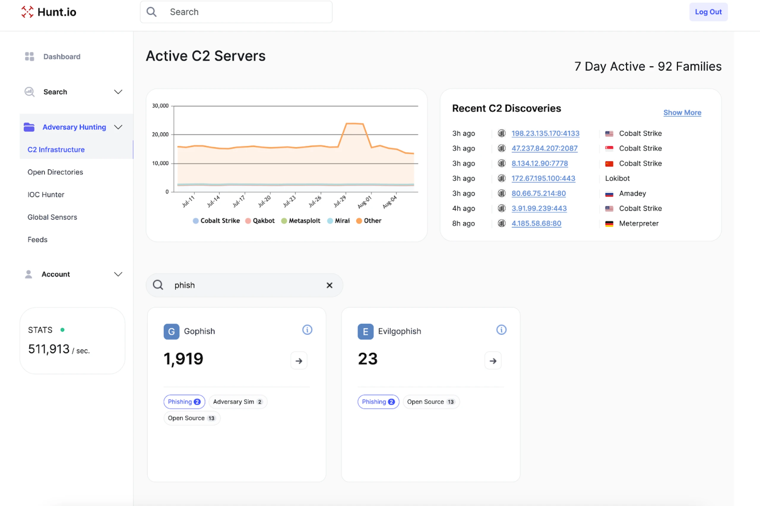
Task: Click the 7 Day Active - 92 Families text
Action: pyautogui.click(x=648, y=67)
